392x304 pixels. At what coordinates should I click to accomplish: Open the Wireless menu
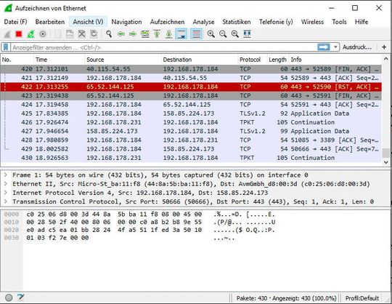tap(312, 22)
